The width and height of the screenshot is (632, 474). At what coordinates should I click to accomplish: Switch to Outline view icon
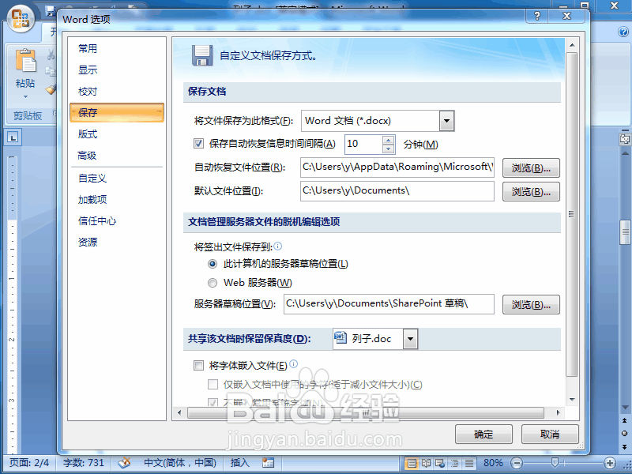pyautogui.click(x=454, y=463)
